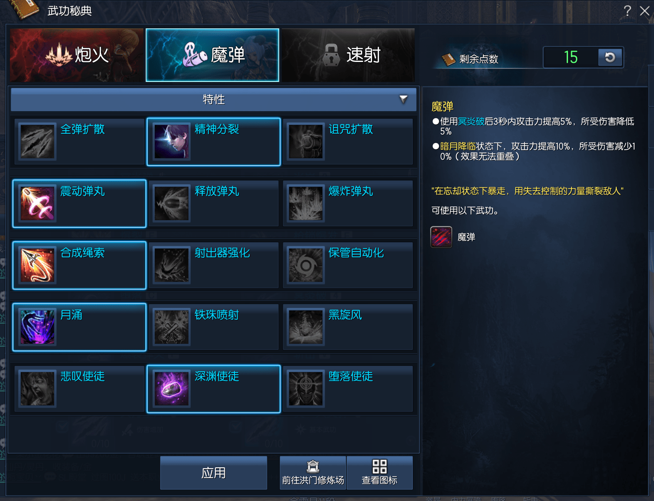Pick the 悲叹使徒 screaming face icon
Screen dimensions: 654x501
coord(37,388)
